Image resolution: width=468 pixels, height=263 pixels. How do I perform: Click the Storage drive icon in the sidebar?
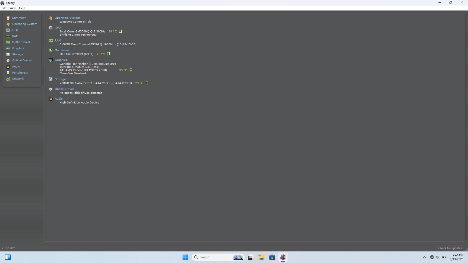click(8, 54)
